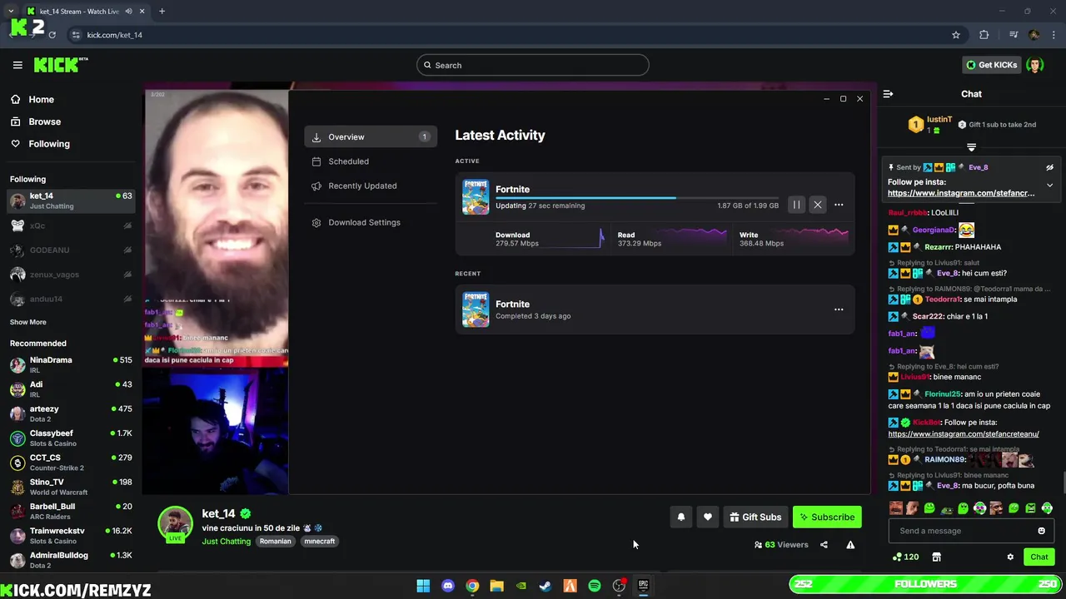Open KickBot's Instagram link in chat

click(963, 434)
